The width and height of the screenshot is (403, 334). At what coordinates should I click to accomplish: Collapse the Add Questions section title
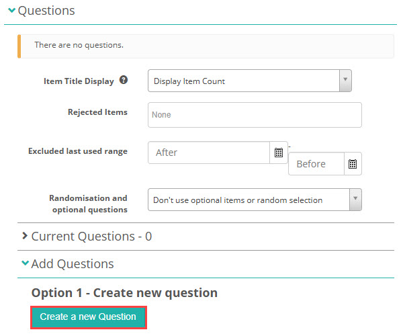73,264
